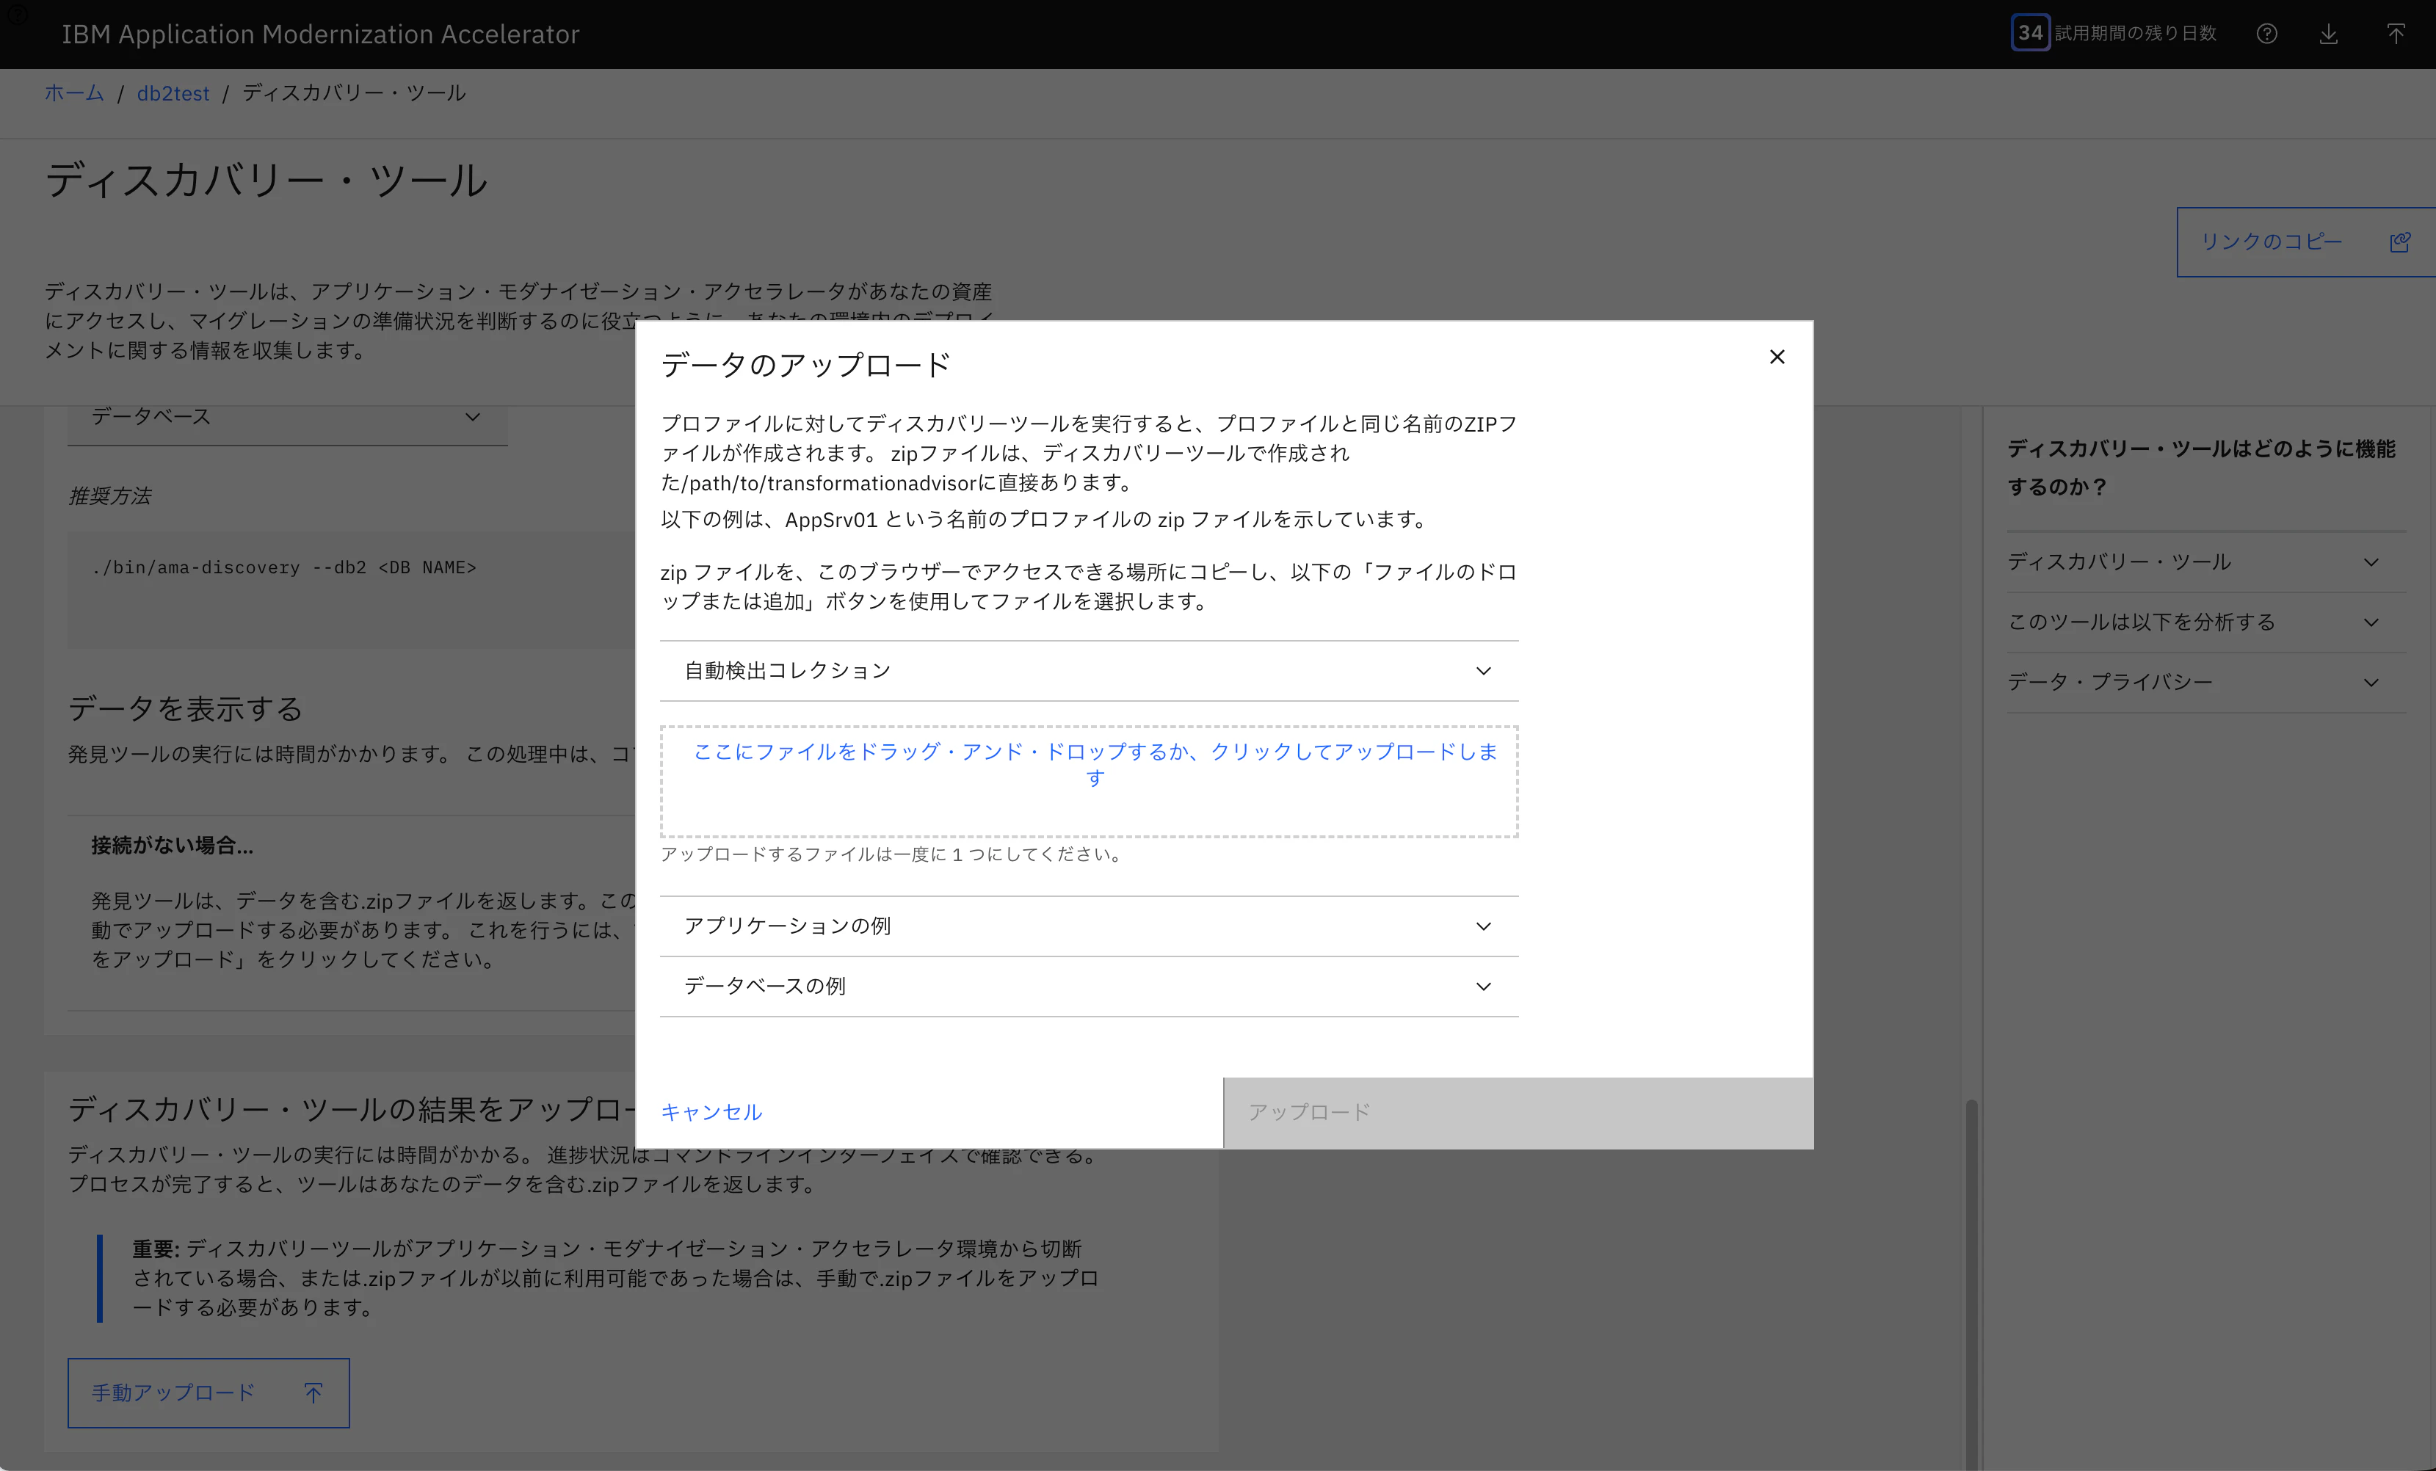
Task: Click IBM Application Modernization Accelerator title
Action: coord(320,34)
